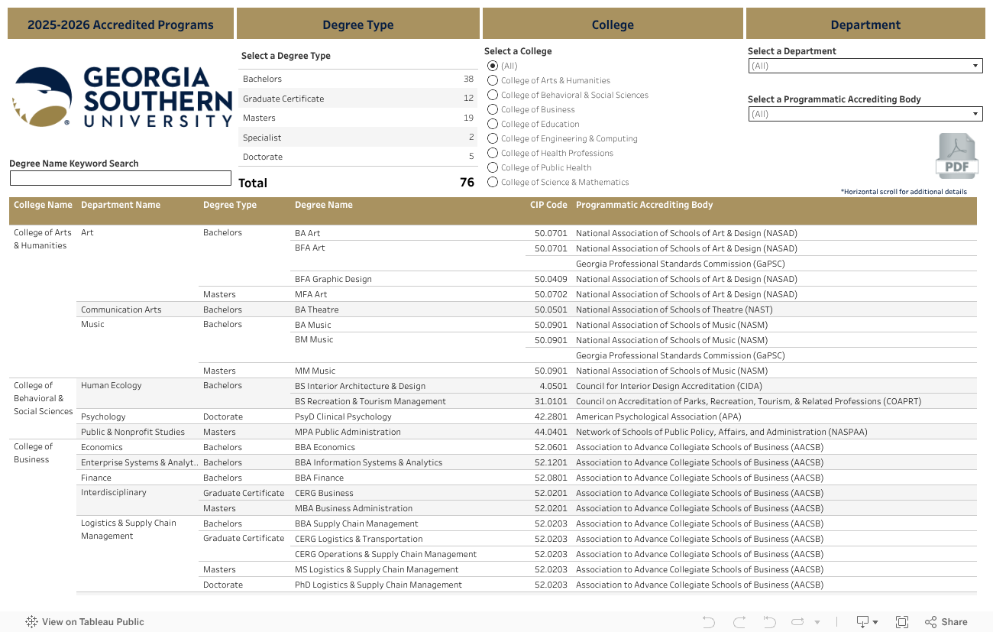Click the 2025-2026 Accredited Programs header

point(121,24)
